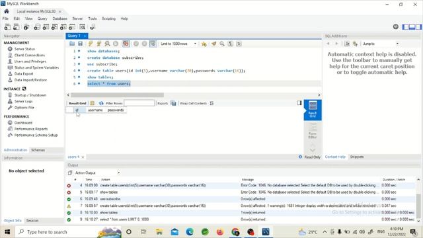Click the search table data icon in the main toolbar
This screenshot has width=423, height=238.
coord(83,26)
